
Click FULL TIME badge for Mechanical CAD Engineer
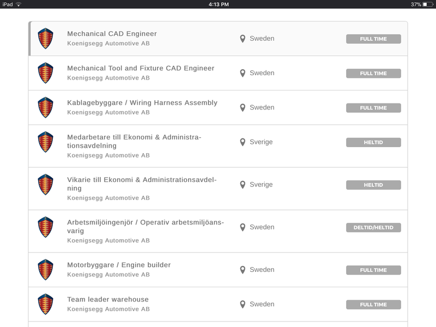[x=373, y=39]
